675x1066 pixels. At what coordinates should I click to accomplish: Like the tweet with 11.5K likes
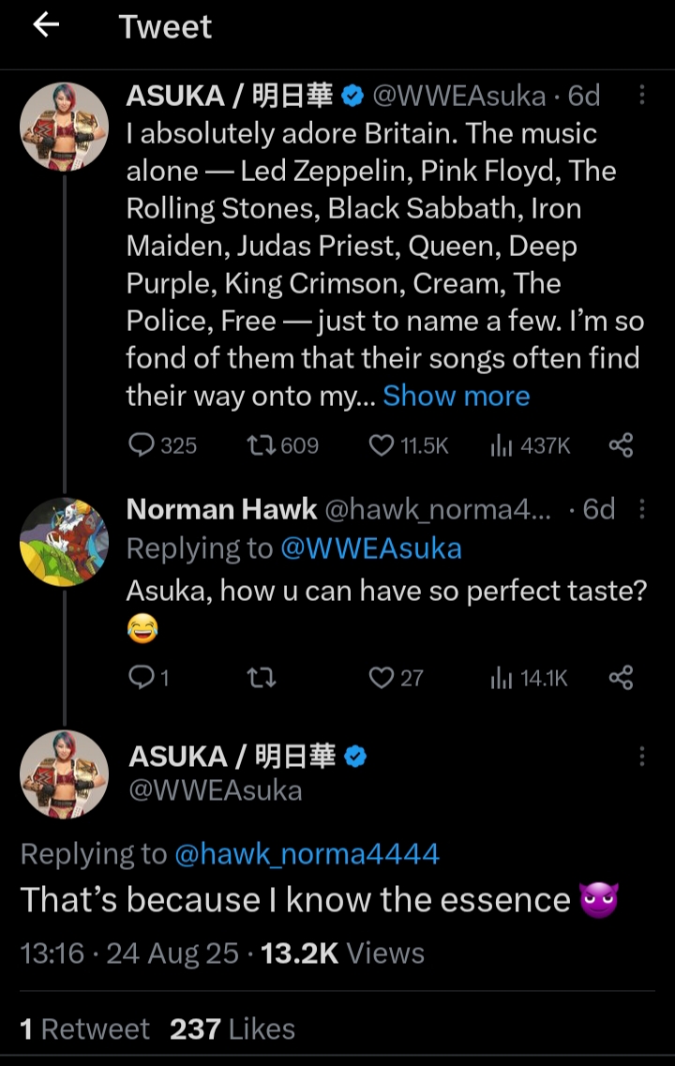[x=381, y=445]
